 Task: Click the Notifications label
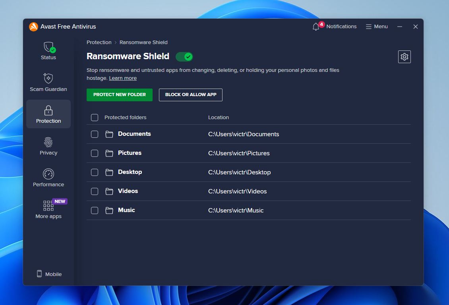click(341, 26)
